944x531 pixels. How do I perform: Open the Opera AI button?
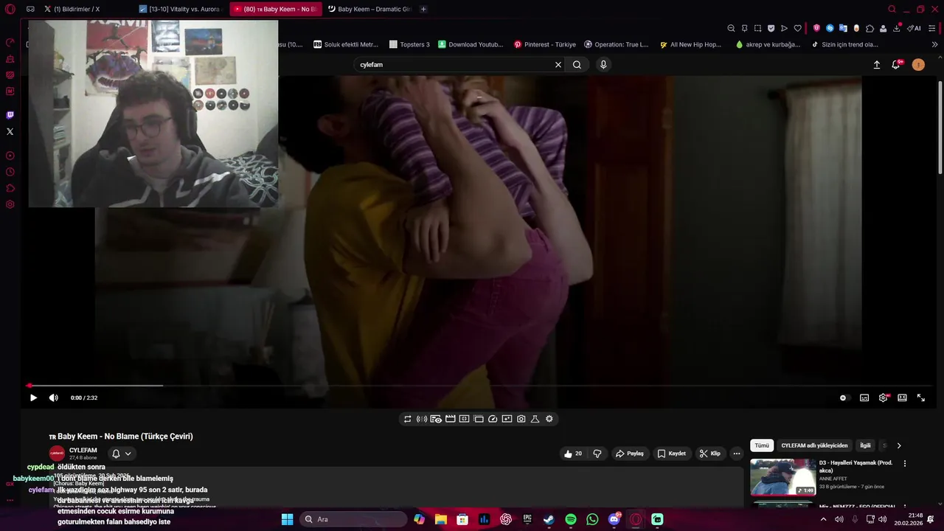(914, 28)
